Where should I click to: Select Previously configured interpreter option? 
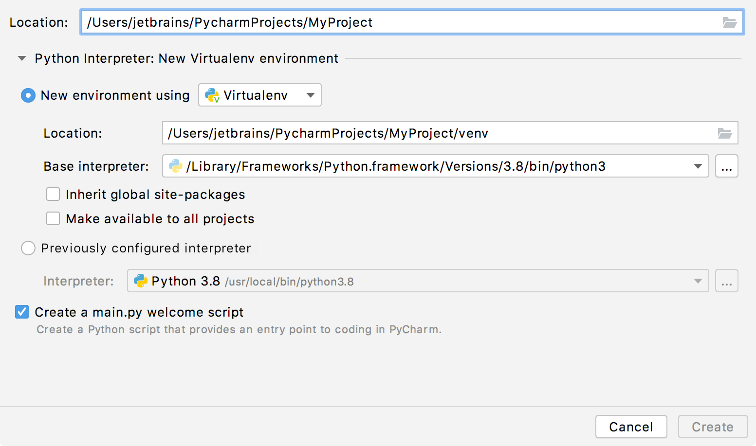coord(28,248)
